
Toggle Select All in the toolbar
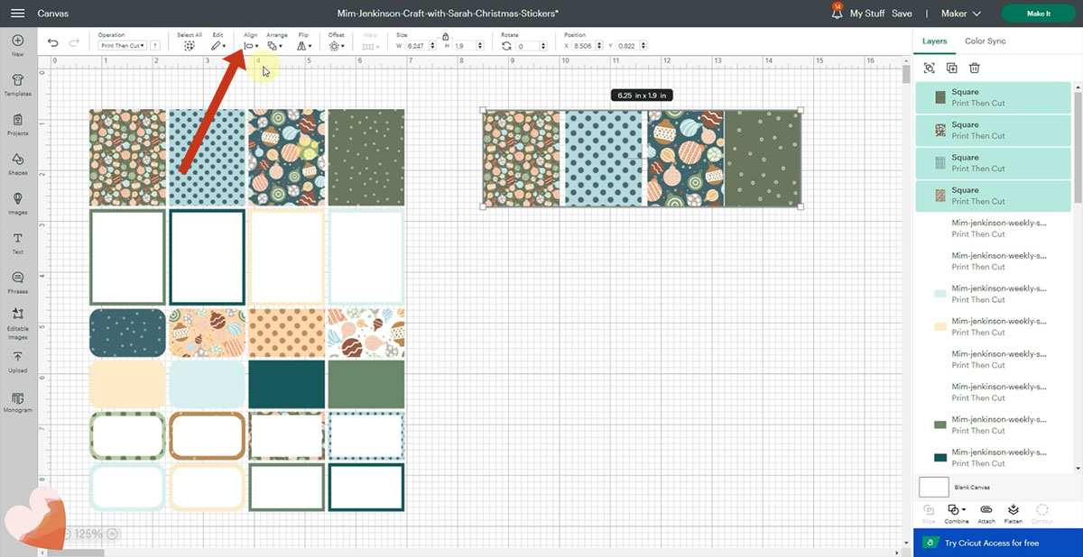click(190, 45)
